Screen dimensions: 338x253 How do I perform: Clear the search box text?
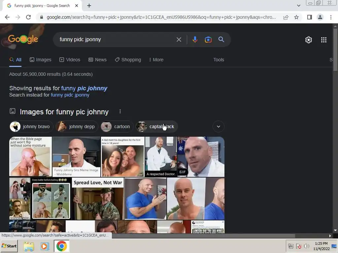coord(179,40)
